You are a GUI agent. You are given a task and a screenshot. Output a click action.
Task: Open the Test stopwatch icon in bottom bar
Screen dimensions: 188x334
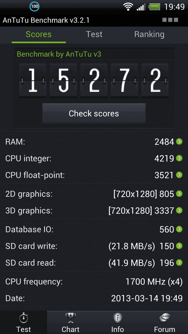point(23,319)
